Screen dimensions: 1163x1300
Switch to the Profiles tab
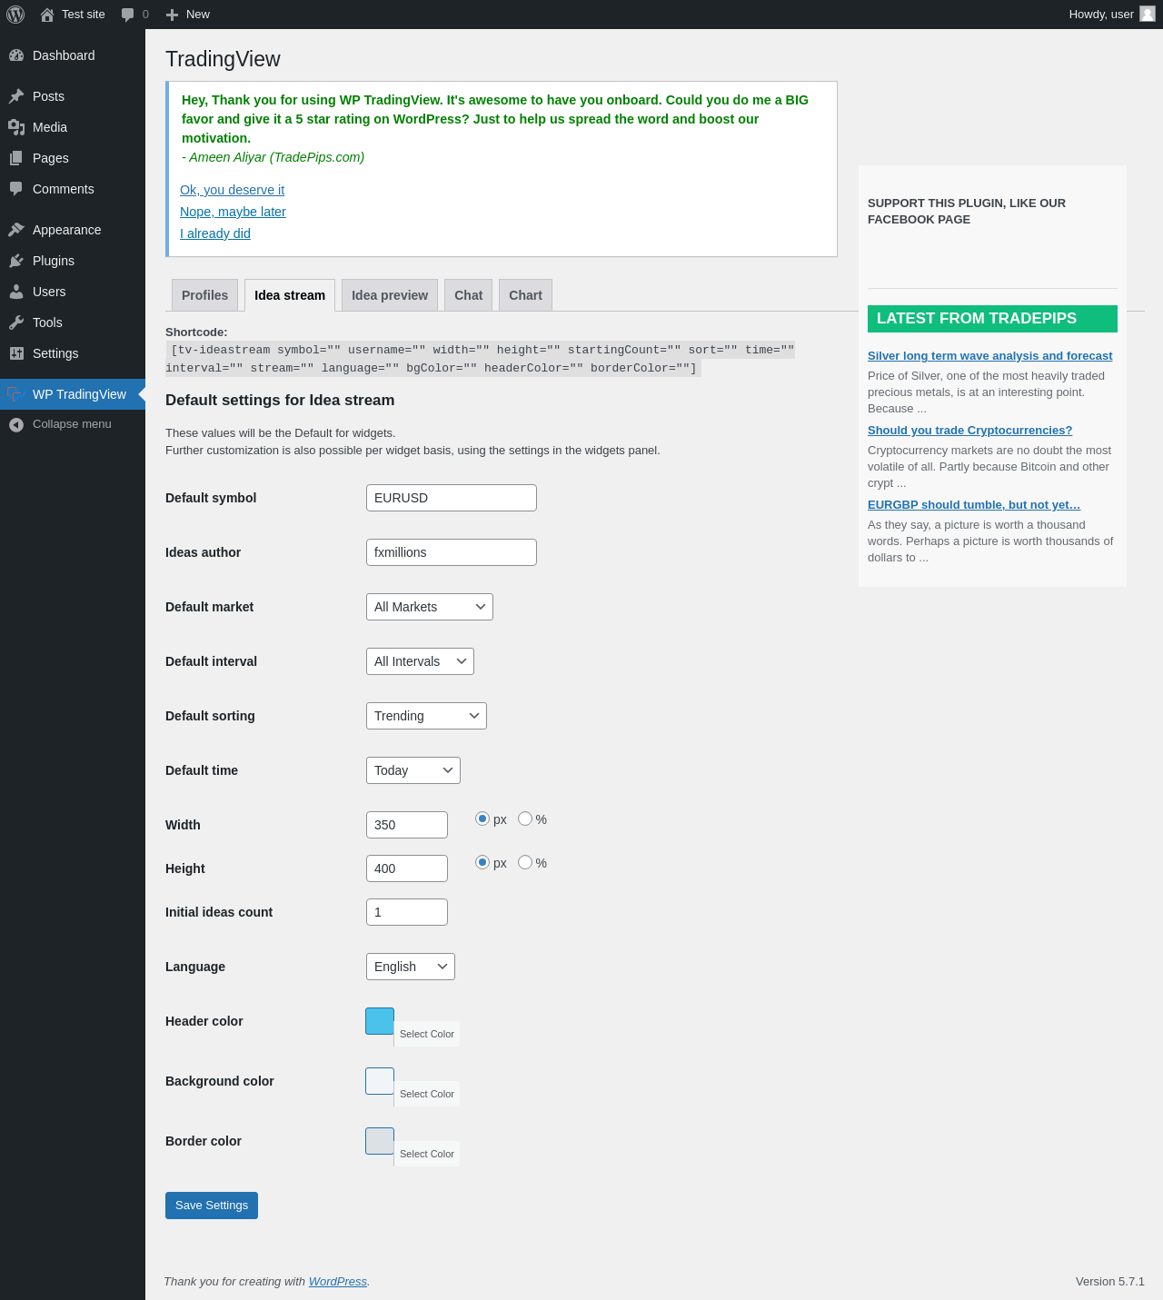(x=205, y=295)
